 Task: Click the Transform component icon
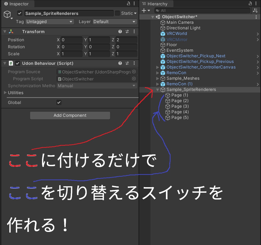pos(11,31)
